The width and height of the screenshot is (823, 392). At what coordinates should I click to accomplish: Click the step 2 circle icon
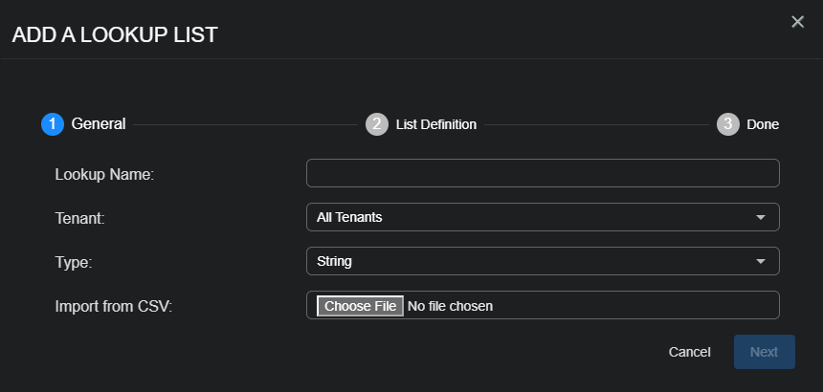coord(377,124)
